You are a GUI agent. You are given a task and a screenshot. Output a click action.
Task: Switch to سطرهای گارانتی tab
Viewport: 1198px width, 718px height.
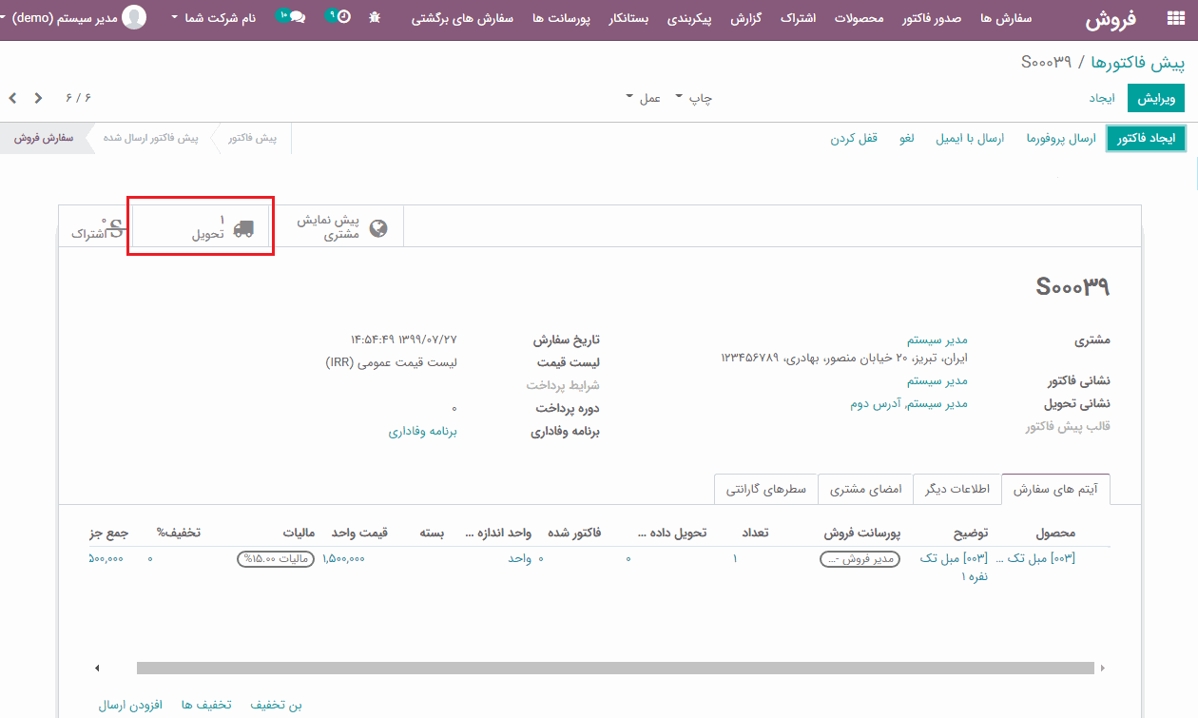pyautogui.click(x=766, y=489)
